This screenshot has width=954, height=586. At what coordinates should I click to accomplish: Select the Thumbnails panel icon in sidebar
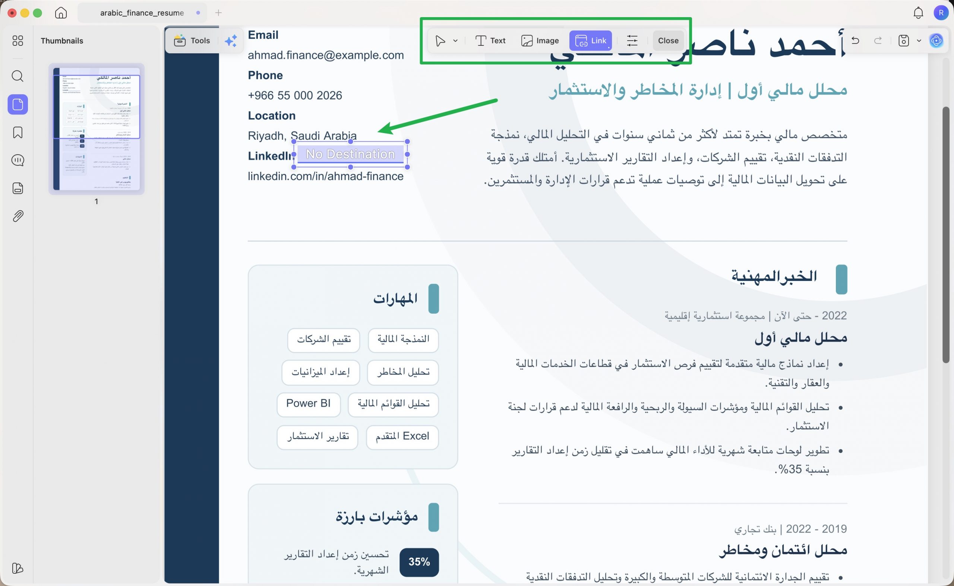[x=18, y=104]
